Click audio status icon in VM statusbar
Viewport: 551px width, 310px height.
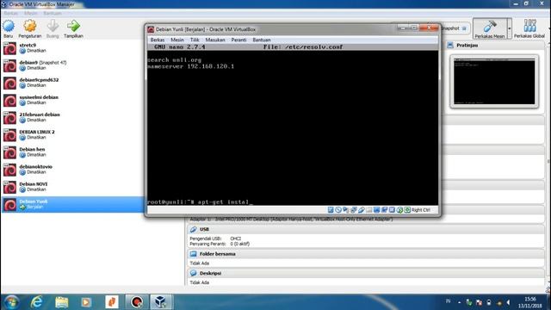click(346, 210)
